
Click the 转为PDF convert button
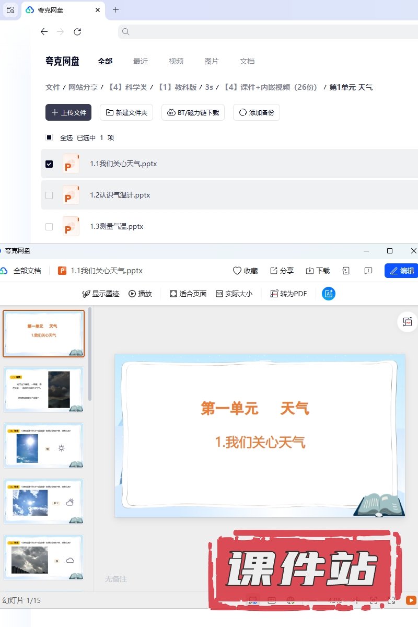pyautogui.click(x=288, y=294)
